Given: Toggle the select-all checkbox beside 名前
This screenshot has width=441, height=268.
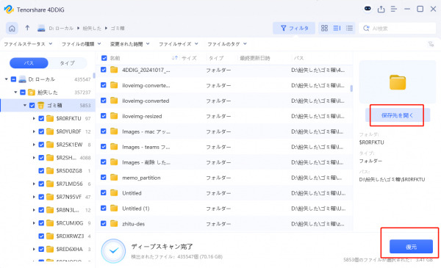Looking at the screenshot, I should (104, 58).
